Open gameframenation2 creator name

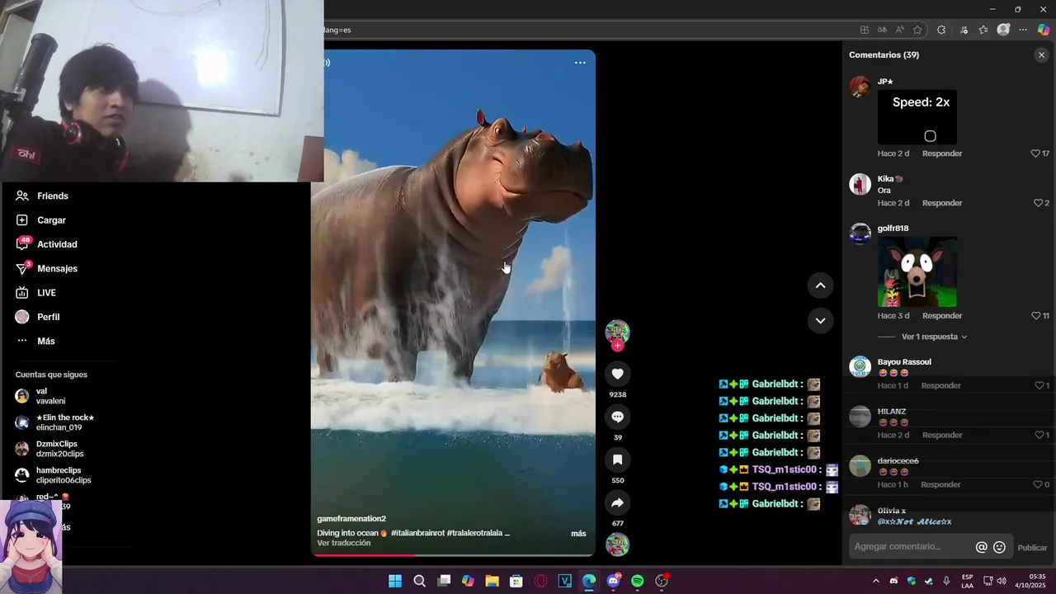tap(351, 519)
